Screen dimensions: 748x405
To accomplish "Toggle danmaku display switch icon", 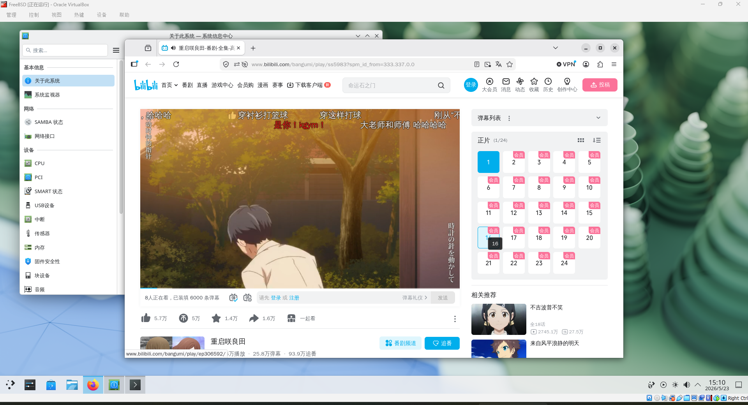I will click(x=233, y=298).
